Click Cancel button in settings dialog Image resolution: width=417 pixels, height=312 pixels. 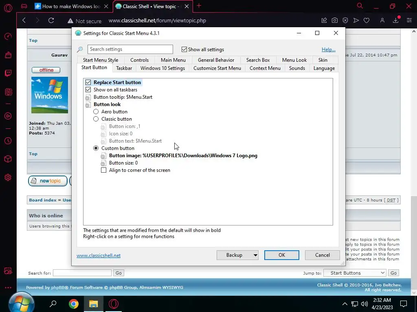[x=323, y=255]
